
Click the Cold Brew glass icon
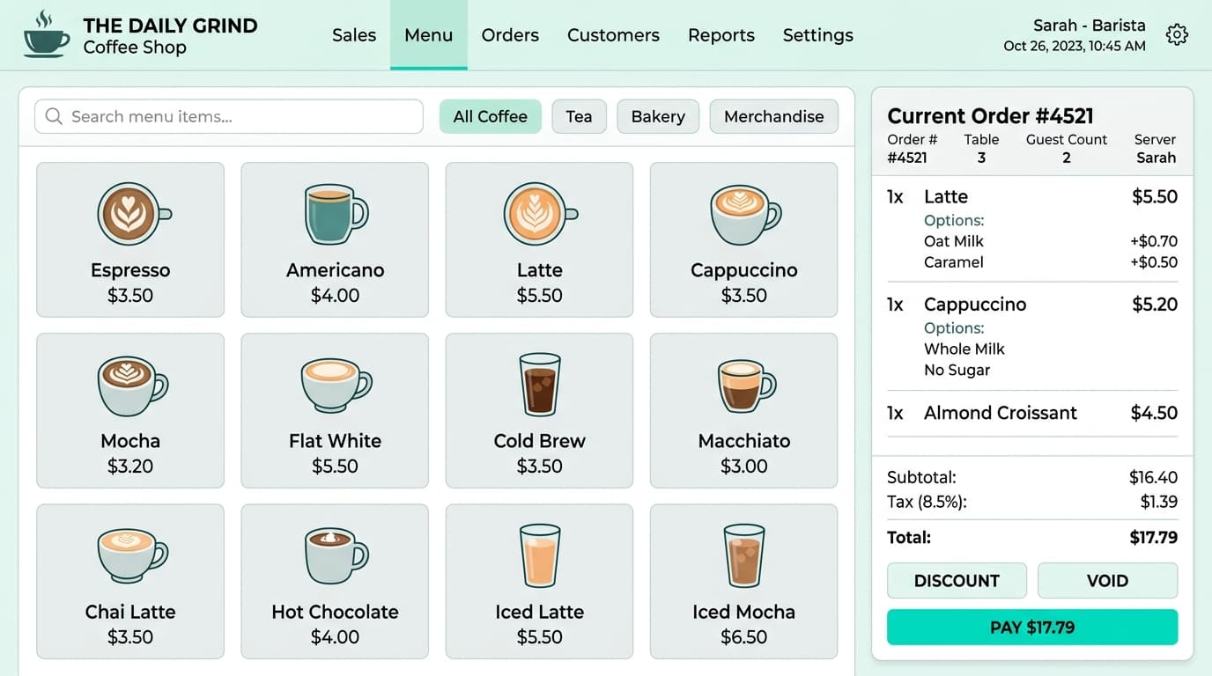(540, 385)
